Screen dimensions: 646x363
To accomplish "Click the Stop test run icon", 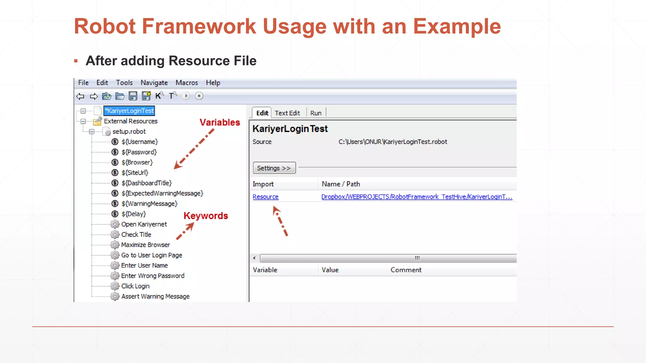I will (199, 96).
